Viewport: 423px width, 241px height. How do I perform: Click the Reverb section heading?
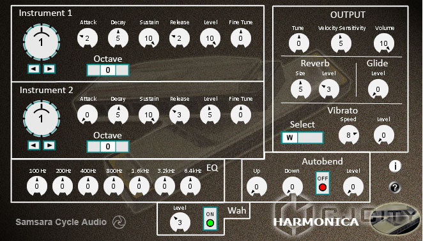coord(315,63)
